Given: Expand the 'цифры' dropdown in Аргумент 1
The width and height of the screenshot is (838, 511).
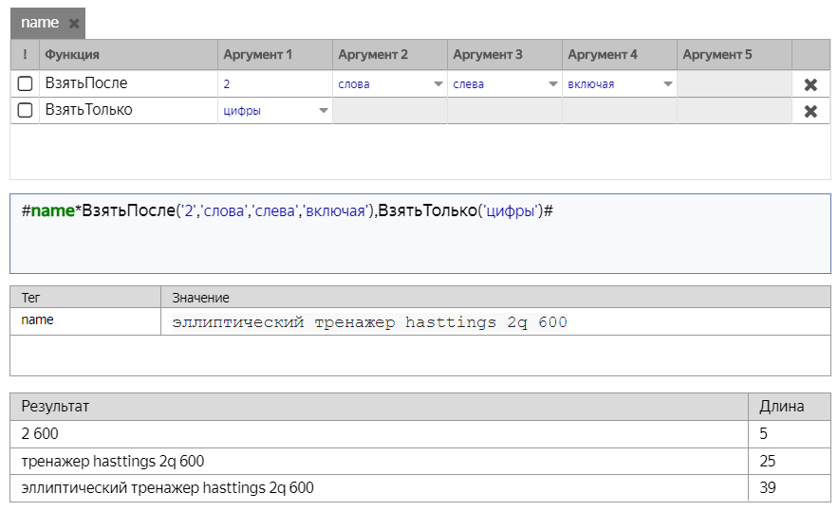Looking at the screenshot, I should [323, 111].
